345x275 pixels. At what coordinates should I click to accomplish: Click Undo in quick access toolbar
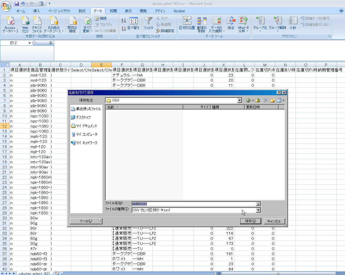coord(23,4)
